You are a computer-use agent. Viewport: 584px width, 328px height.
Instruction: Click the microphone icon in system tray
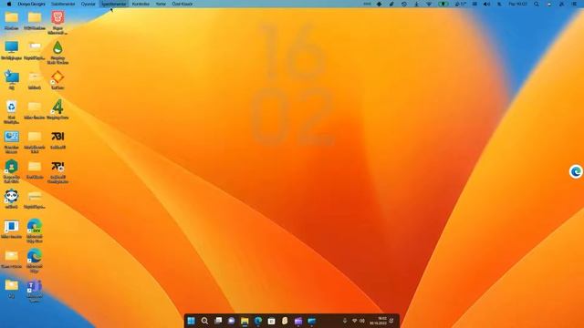point(345,321)
